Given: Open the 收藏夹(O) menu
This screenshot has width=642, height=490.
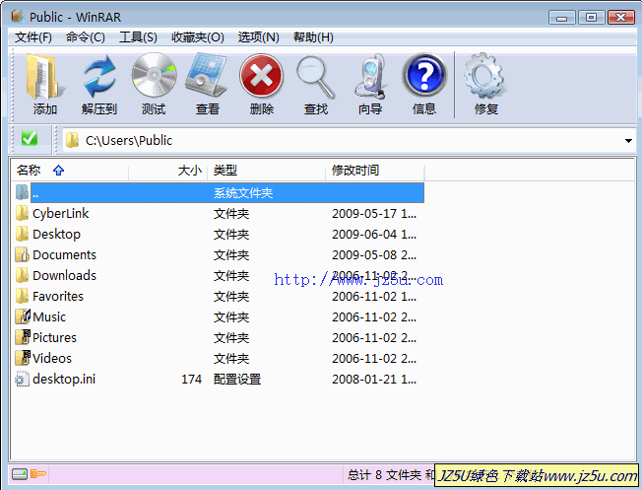Looking at the screenshot, I should point(197,37).
